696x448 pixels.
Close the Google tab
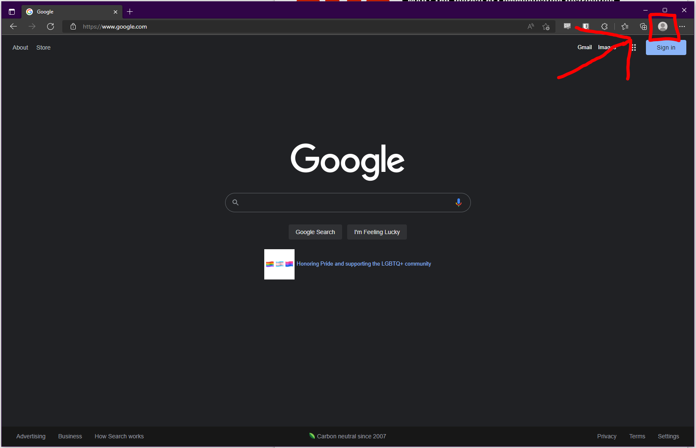(115, 12)
